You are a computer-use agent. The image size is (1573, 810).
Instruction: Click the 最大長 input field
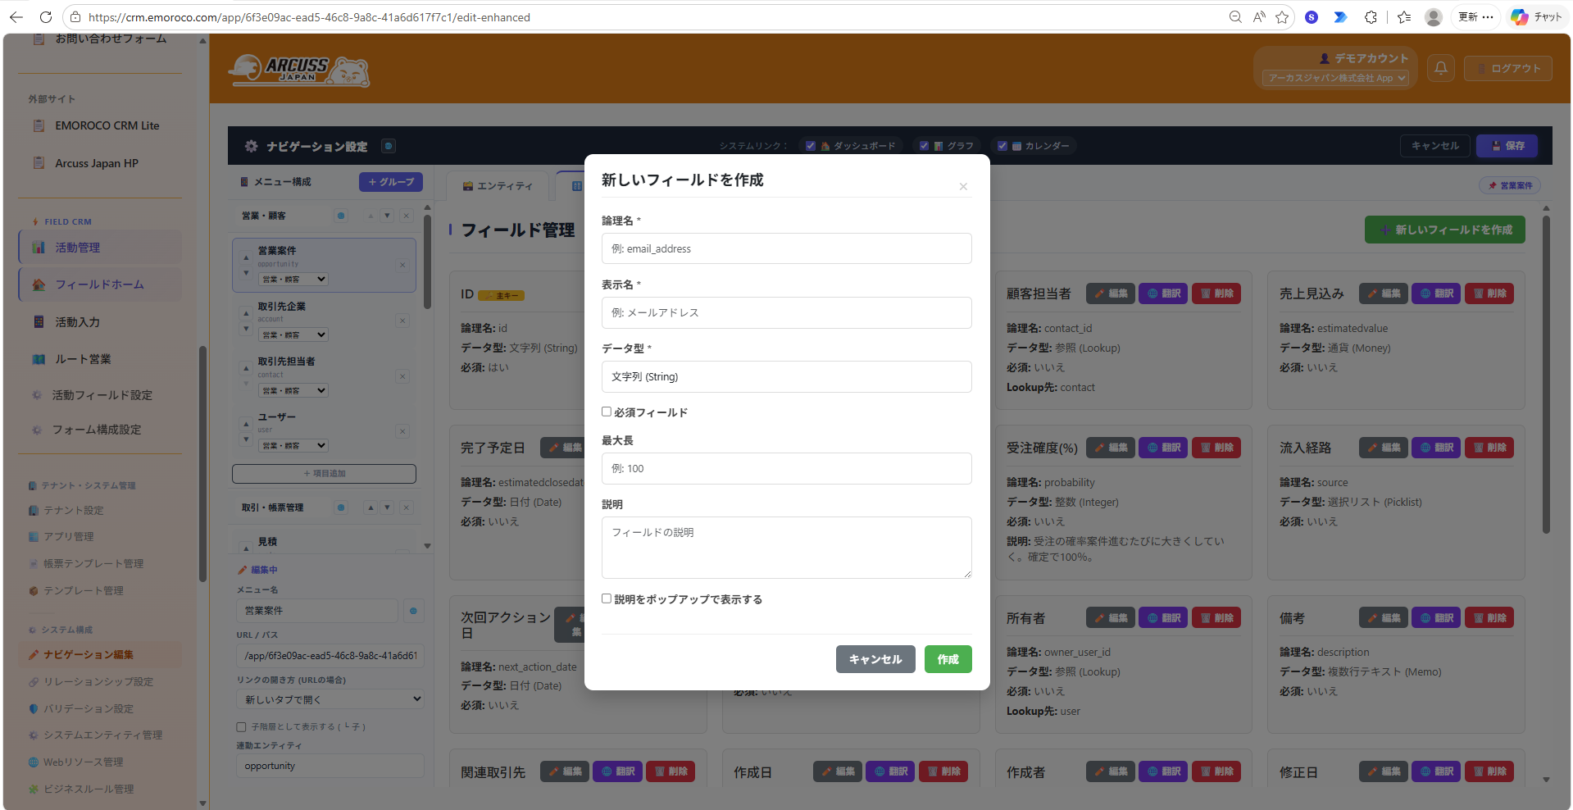click(x=787, y=469)
